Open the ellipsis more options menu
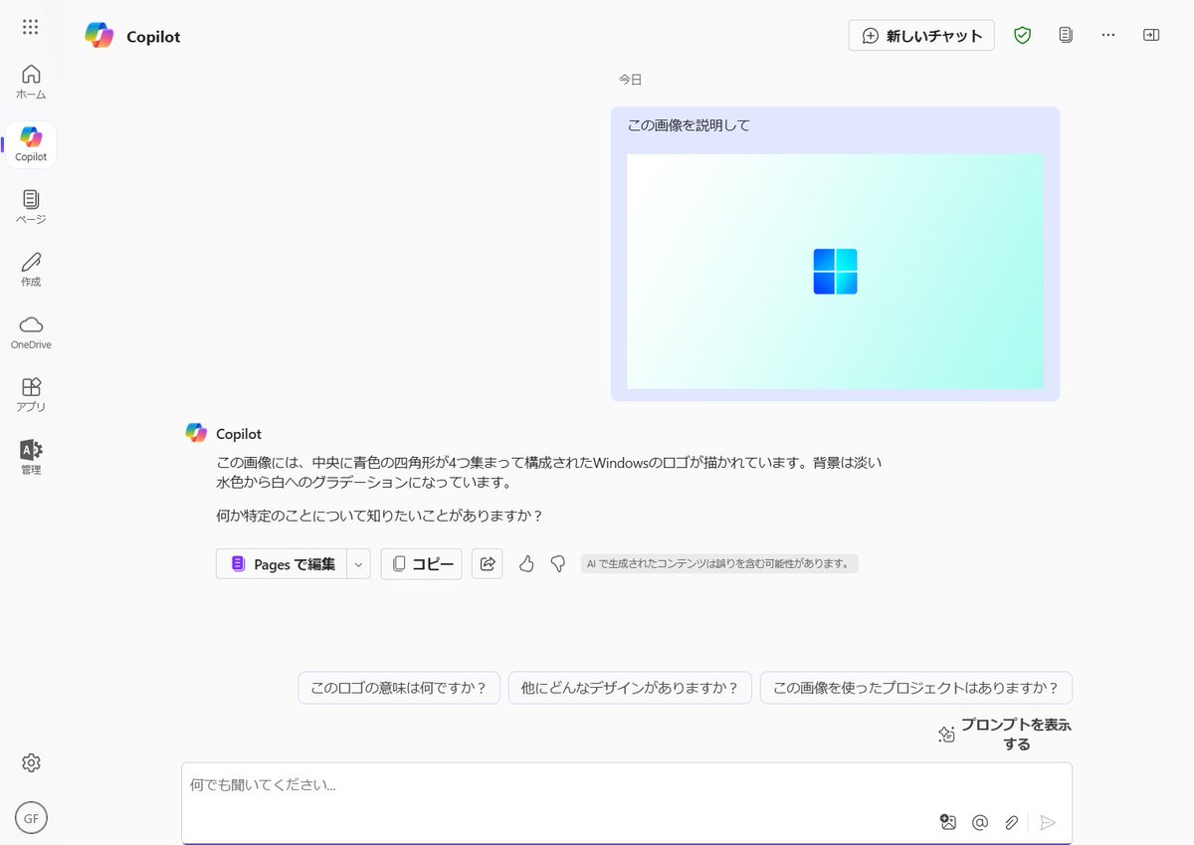The image size is (1194, 845). click(1107, 35)
